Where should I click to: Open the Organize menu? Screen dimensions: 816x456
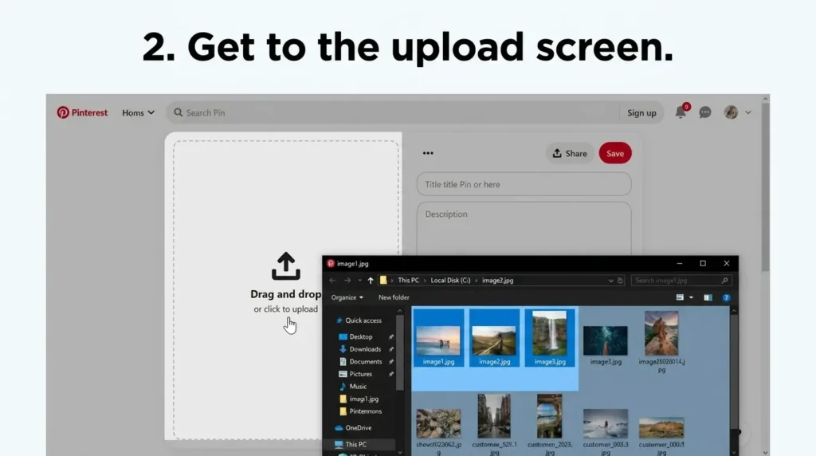pyautogui.click(x=347, y=297)
